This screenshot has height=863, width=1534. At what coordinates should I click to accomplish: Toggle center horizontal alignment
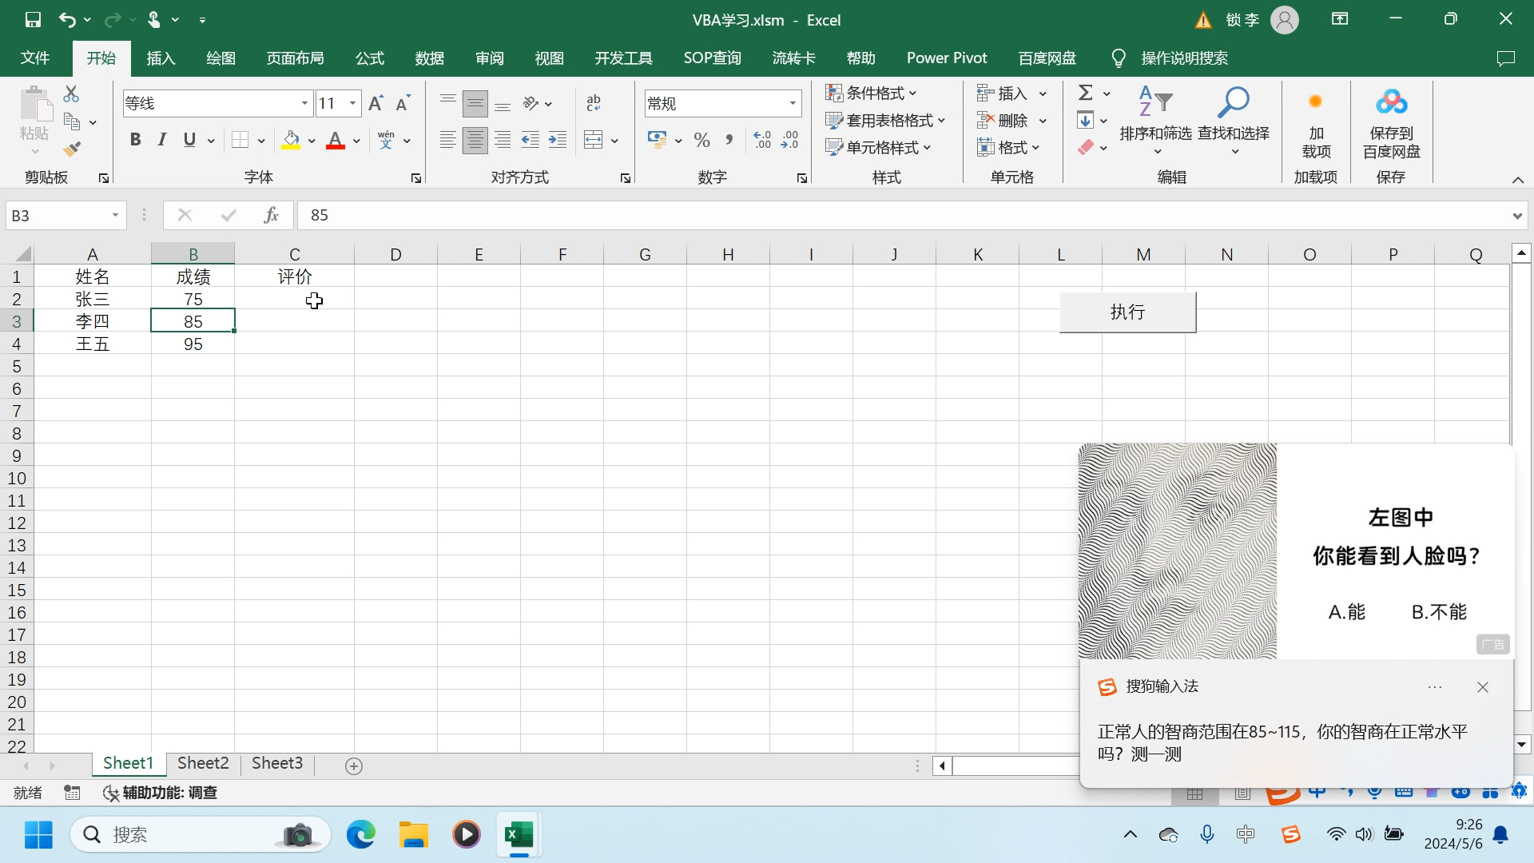(x=475, y=141)
